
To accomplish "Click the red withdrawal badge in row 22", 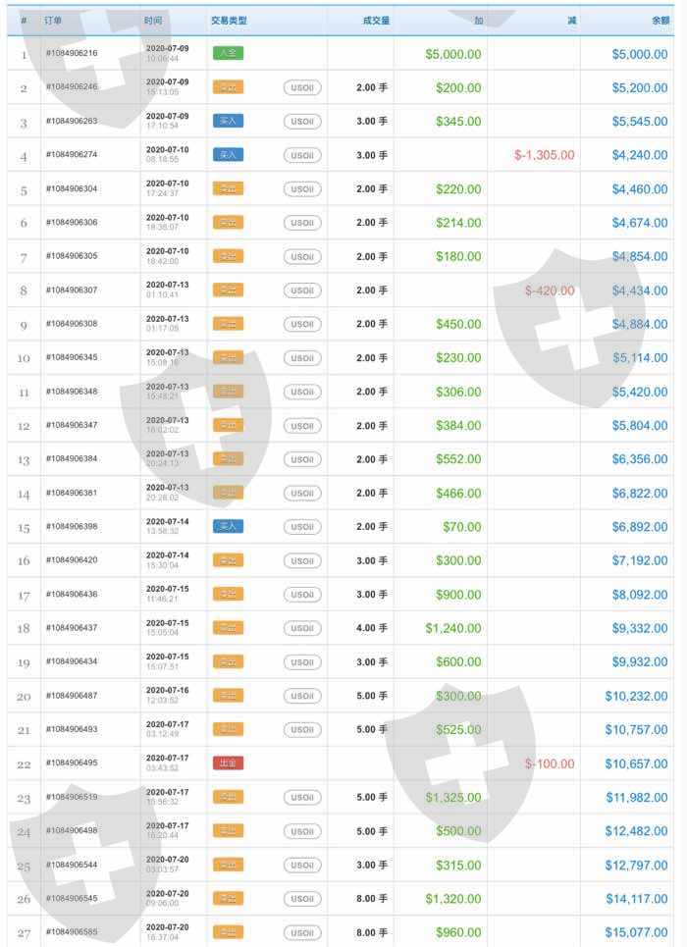I will click(228, 763).
